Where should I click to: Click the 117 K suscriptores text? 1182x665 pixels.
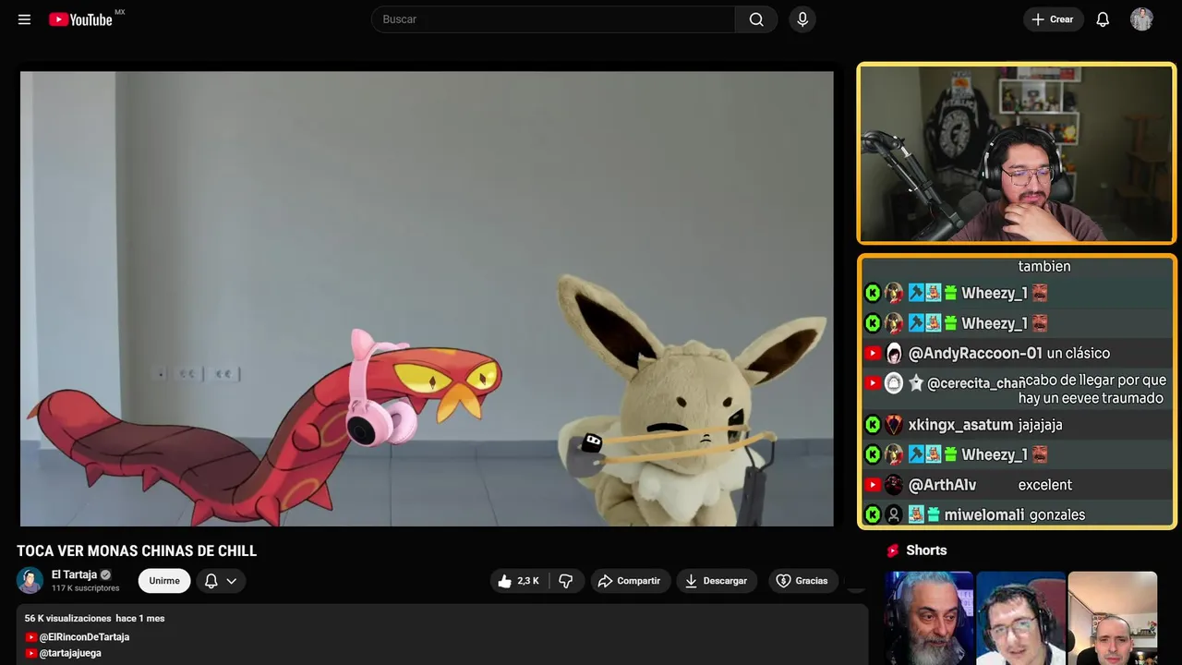coord(86,588)
